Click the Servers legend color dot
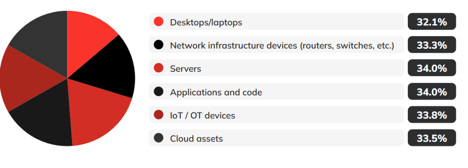 (x=159, y=68)
